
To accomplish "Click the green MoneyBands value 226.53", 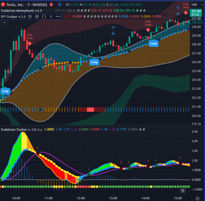I will [119, 10].
